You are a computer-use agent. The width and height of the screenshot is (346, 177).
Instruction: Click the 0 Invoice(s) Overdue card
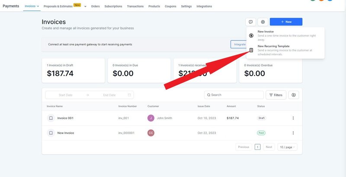(x=271, y=70)
